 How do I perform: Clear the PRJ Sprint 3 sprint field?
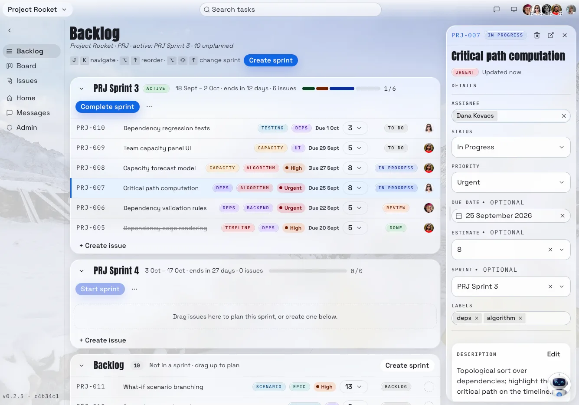[550, 286]
